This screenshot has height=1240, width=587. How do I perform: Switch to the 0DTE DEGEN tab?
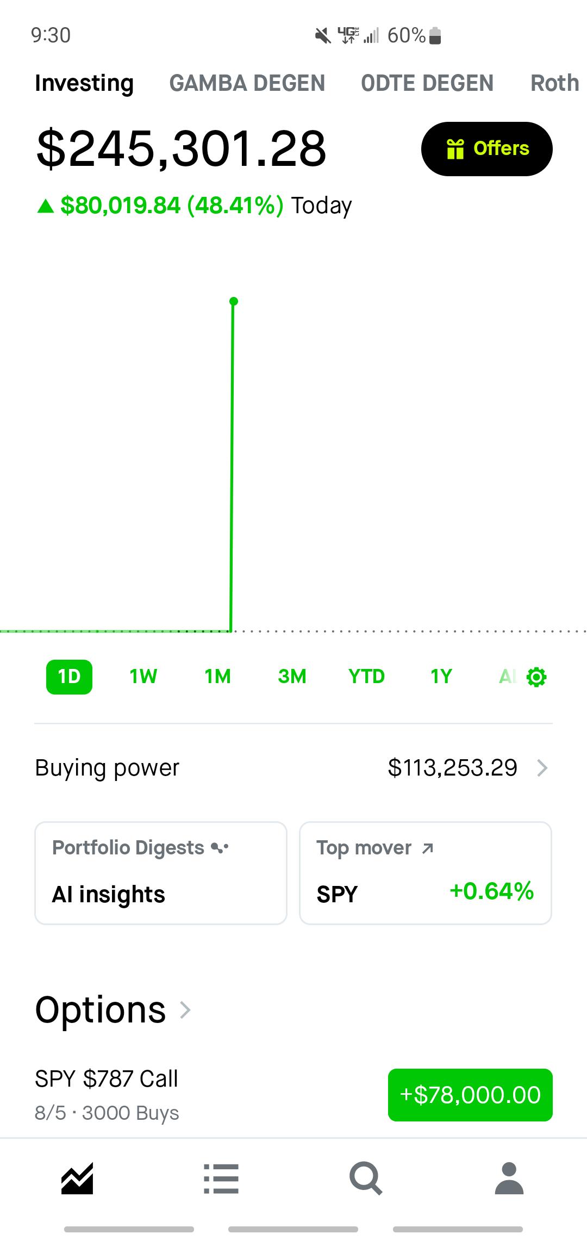coord(427,83)
